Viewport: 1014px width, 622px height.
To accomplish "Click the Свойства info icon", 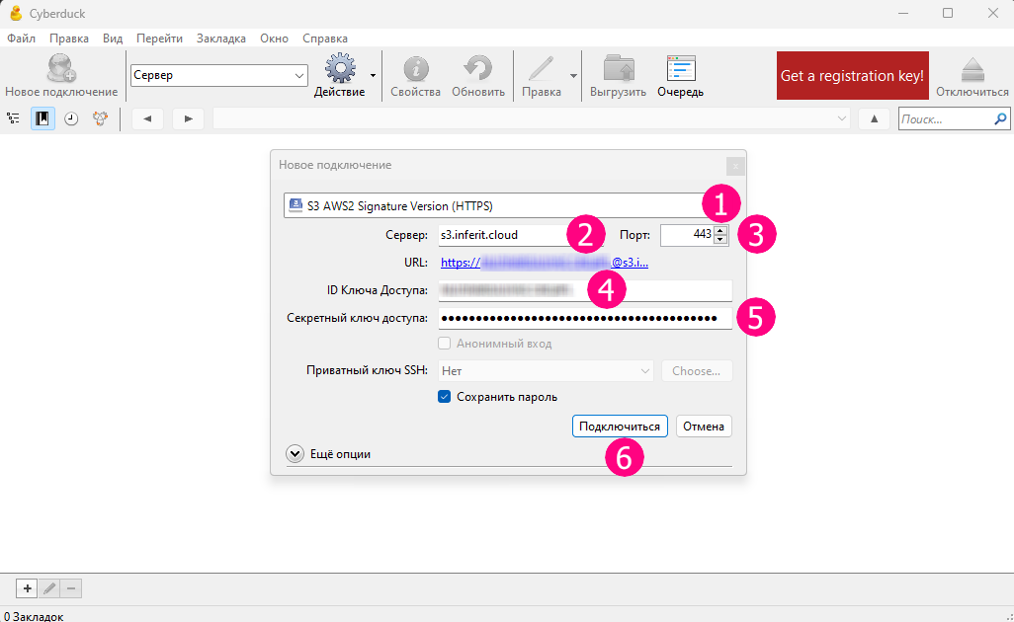I will click(416, 68).
